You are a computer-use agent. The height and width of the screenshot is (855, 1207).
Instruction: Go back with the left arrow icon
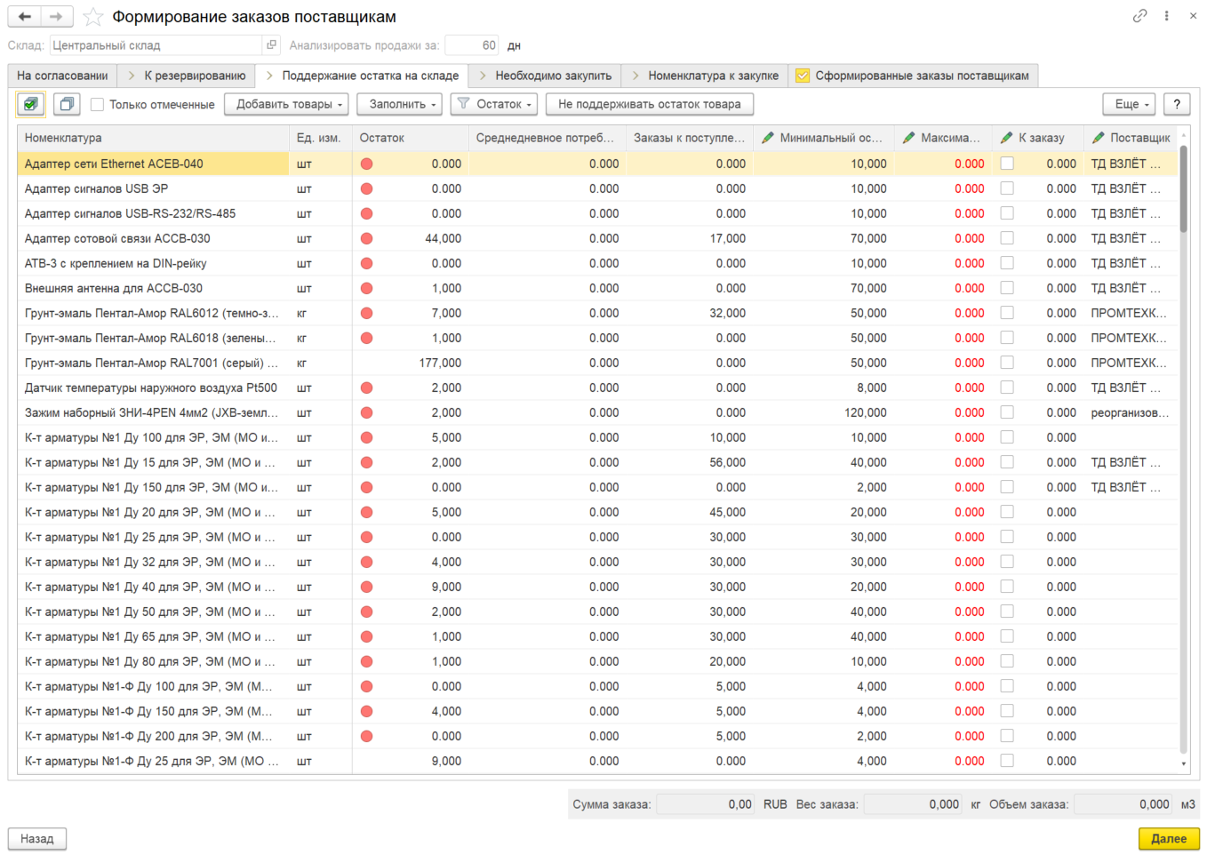coord(24,16)
